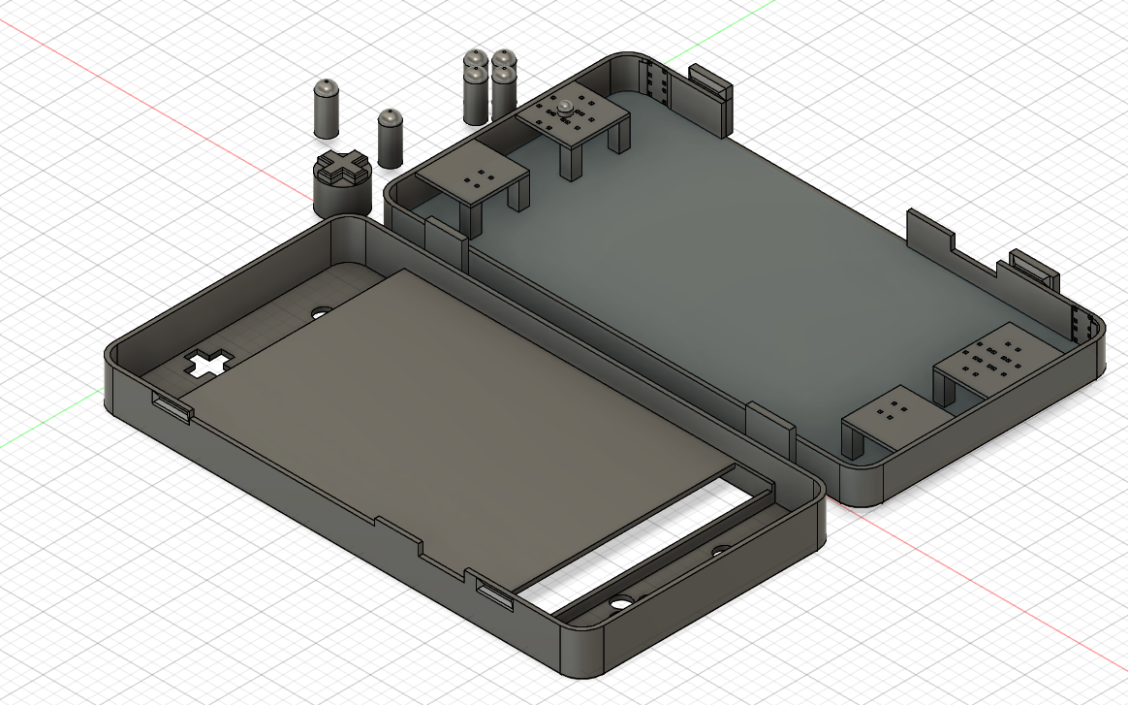Select the cross-shaped D-pad button part
The height and width of the screenshot is (705, 1128).
tap(342, 171)
